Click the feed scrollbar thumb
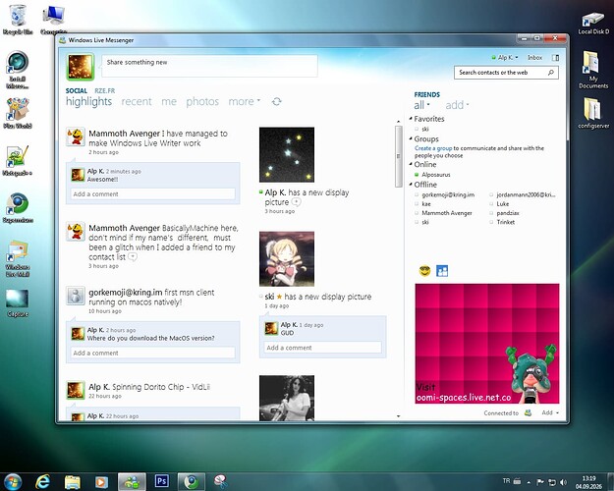The image size is (614, 491). pyautogui.click(x=398, y=156)
